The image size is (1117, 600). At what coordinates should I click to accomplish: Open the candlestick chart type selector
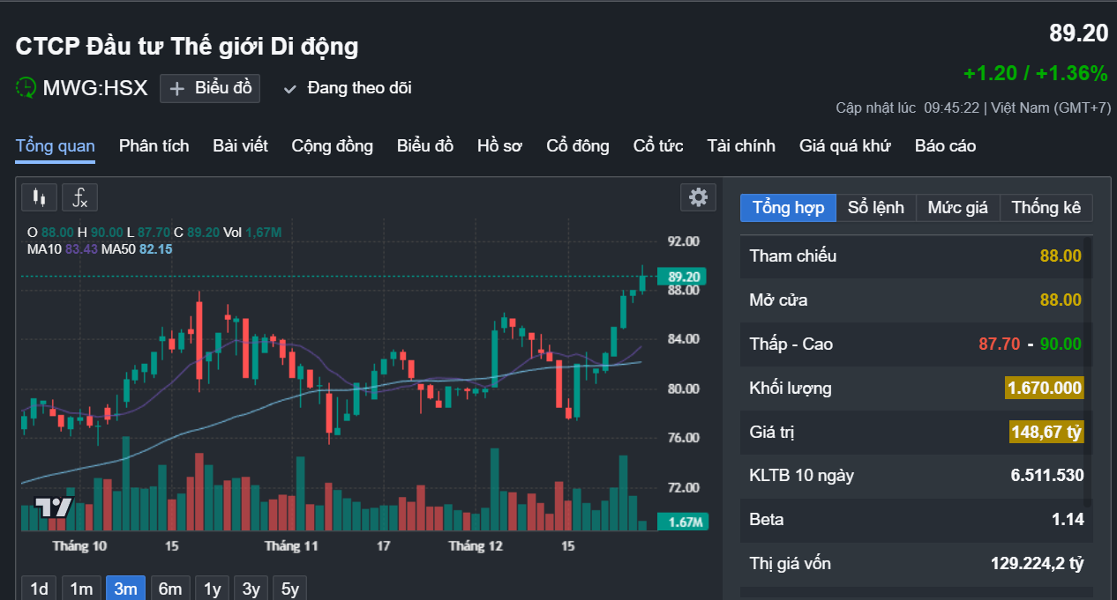tap(39, 197)
